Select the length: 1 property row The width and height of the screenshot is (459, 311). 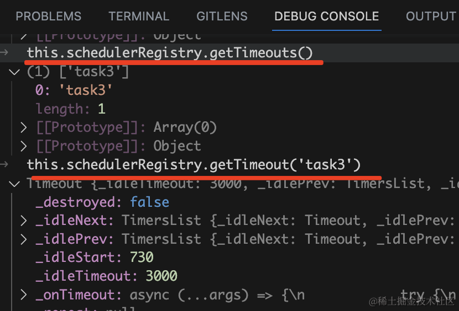70,109
